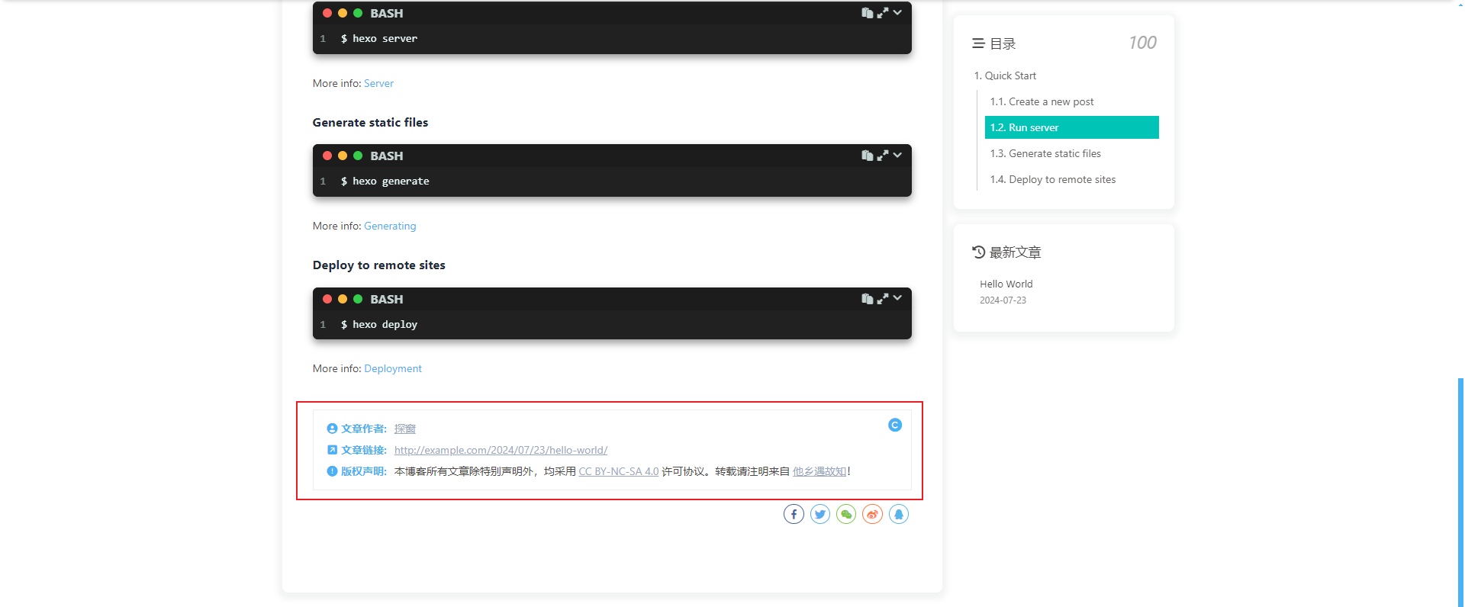Share the article on Twitter

pyautogui.click(x=820, y=515)
